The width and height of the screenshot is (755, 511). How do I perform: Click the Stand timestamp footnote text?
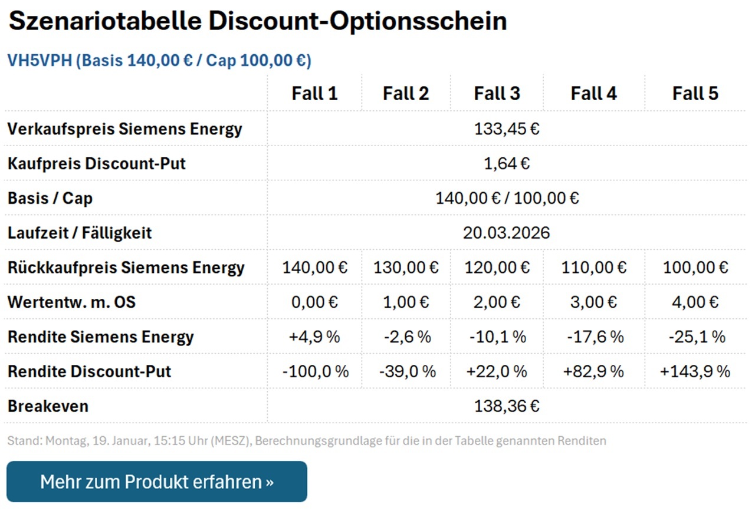point(307,440)
